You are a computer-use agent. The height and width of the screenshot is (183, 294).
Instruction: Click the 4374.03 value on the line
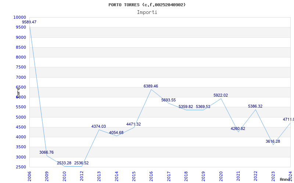coord(98,126)
